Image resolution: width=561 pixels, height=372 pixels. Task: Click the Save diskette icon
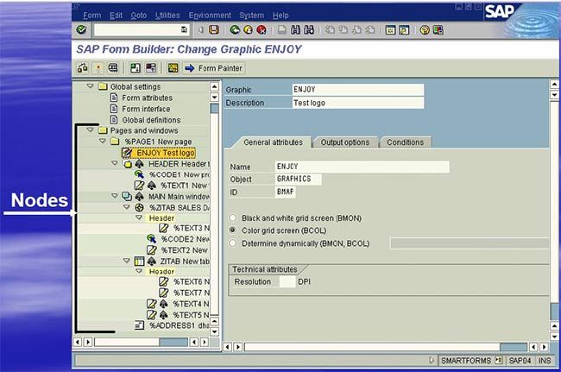pyautogui.click(x=213, y=29)
